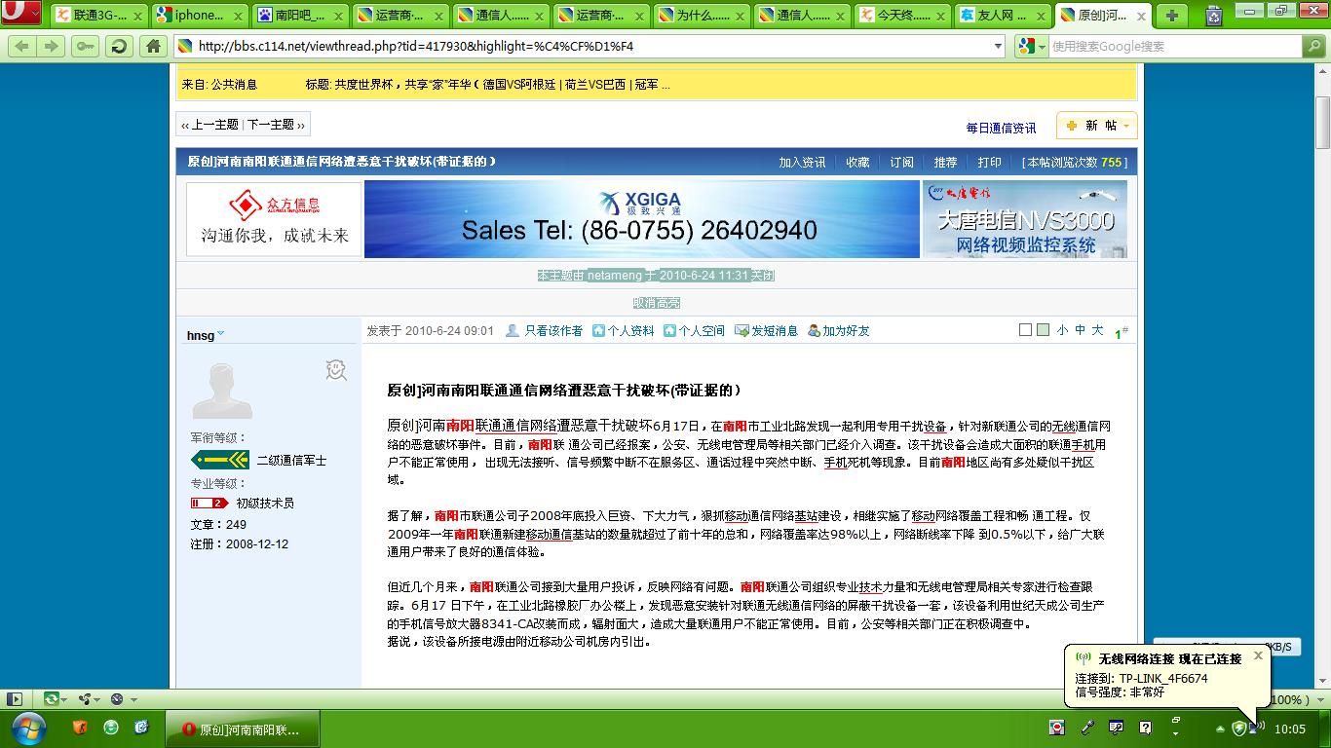1331x748 pixels.
Task: Open a new tab with plus button
Action: click(x=1171, y=16)
